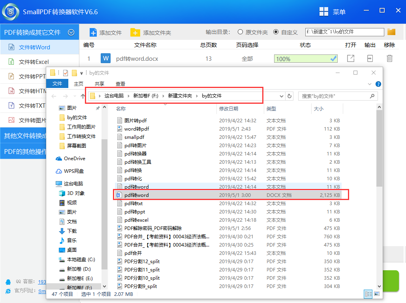Select the PDF解除密码_PDF密码解除 file
The image size is (406, 303).
[228, 228]
